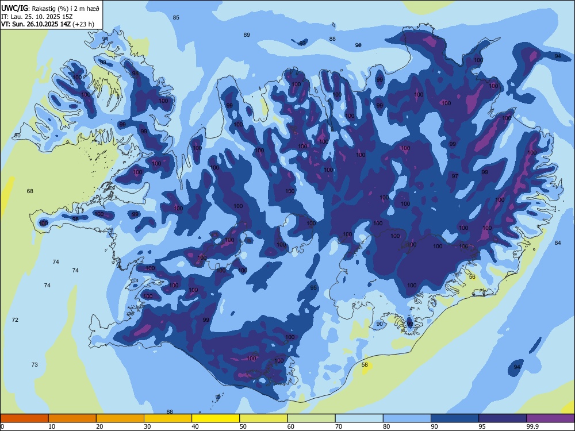575x431 pixels.
Task: Click the valid time 'VT: Sun. 26.10.2025 14Z'
Action: (36, 24)
